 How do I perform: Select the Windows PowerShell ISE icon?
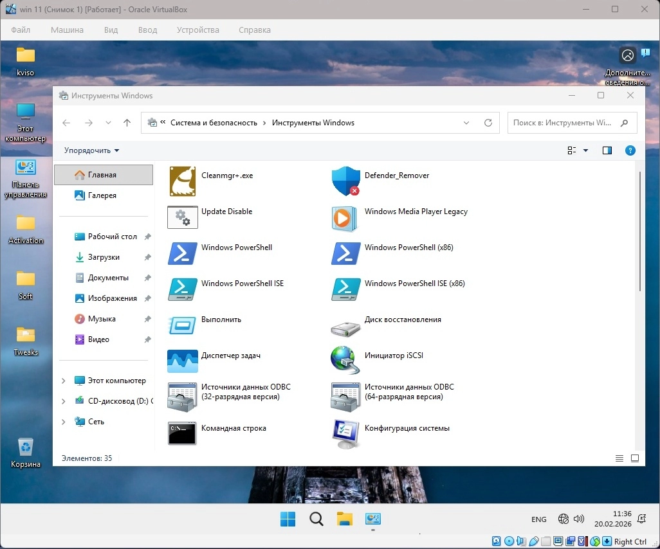click(182, 289)
